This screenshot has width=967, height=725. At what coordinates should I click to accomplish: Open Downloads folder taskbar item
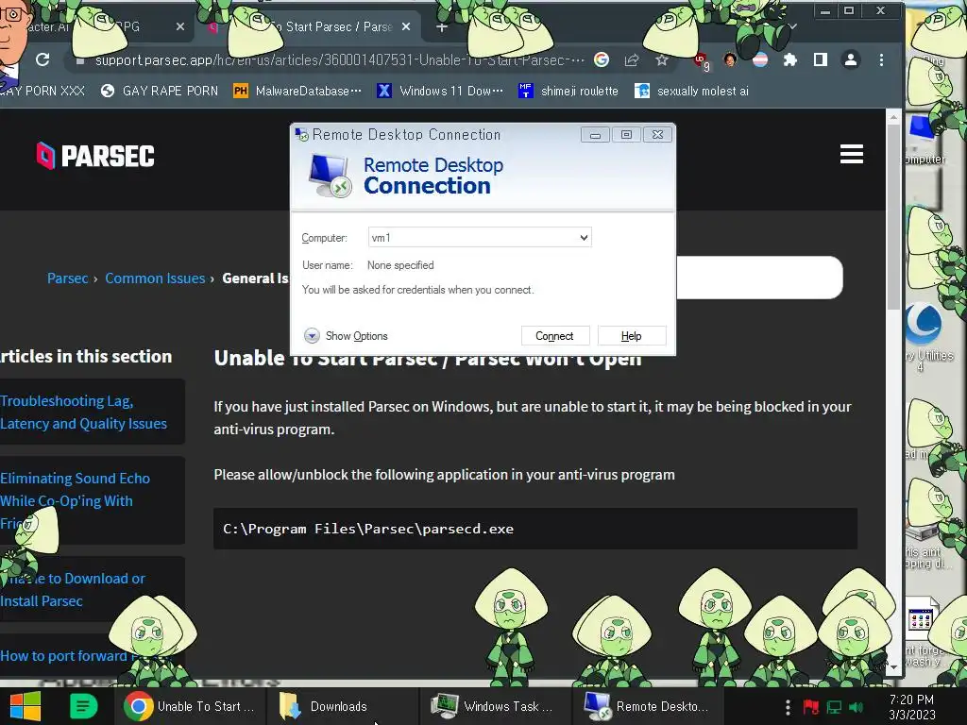pyautogui.click(x=342, y=706)
